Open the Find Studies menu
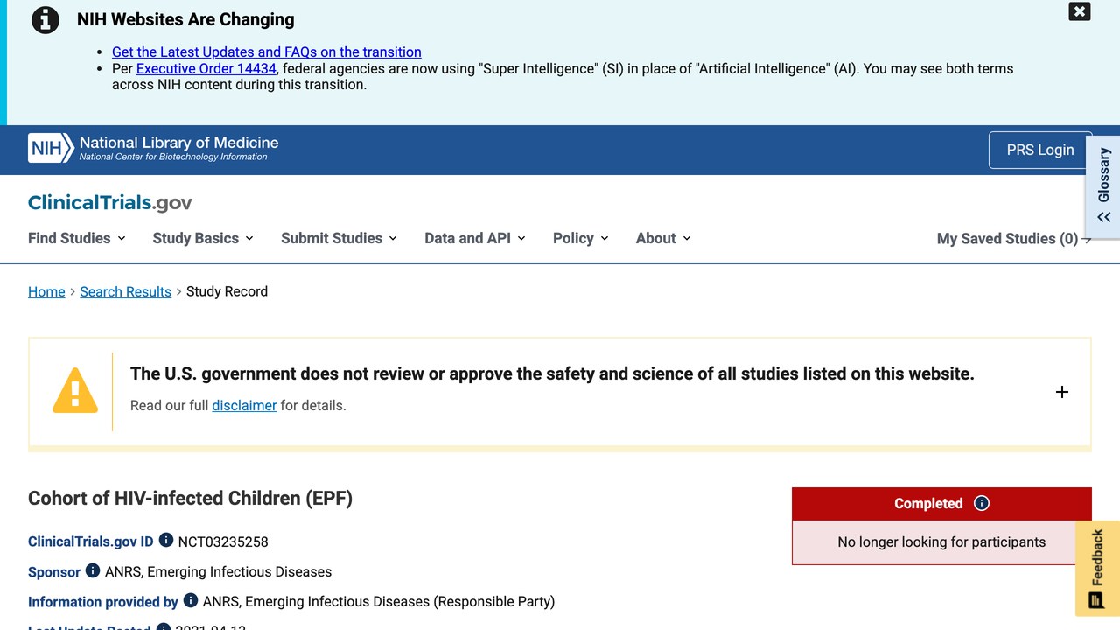Viewport: 1120px width, 630px height. coord(77,238)
